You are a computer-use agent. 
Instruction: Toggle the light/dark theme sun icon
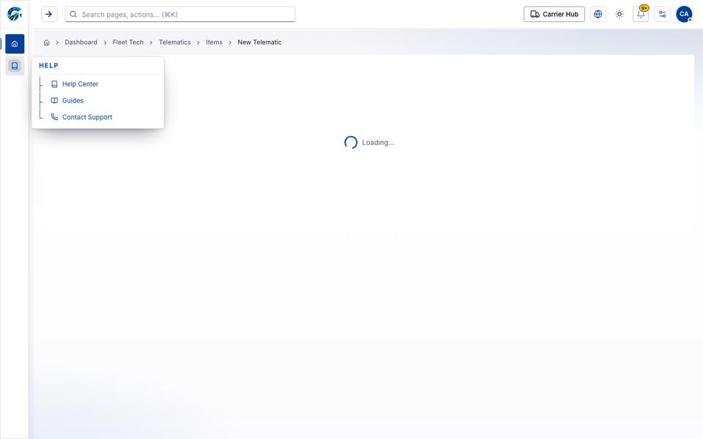(620, 15)
